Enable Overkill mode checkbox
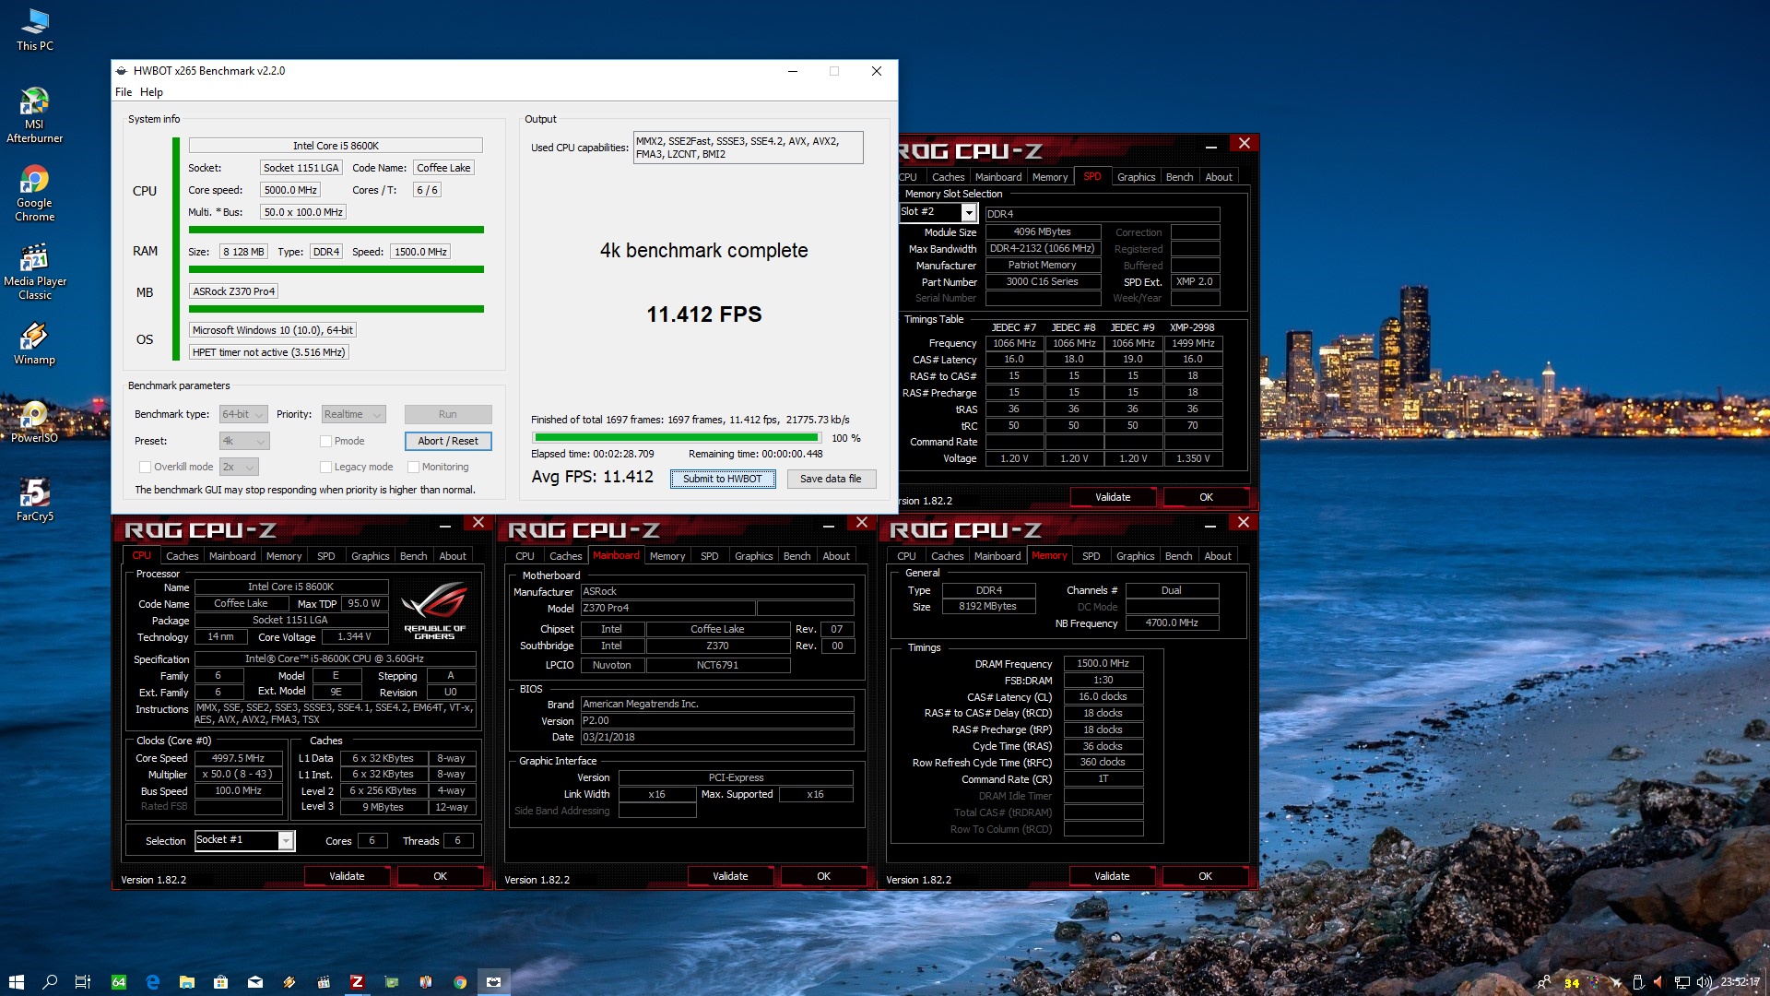Viewport: 1770px width, 996px height. pos(145,467)
